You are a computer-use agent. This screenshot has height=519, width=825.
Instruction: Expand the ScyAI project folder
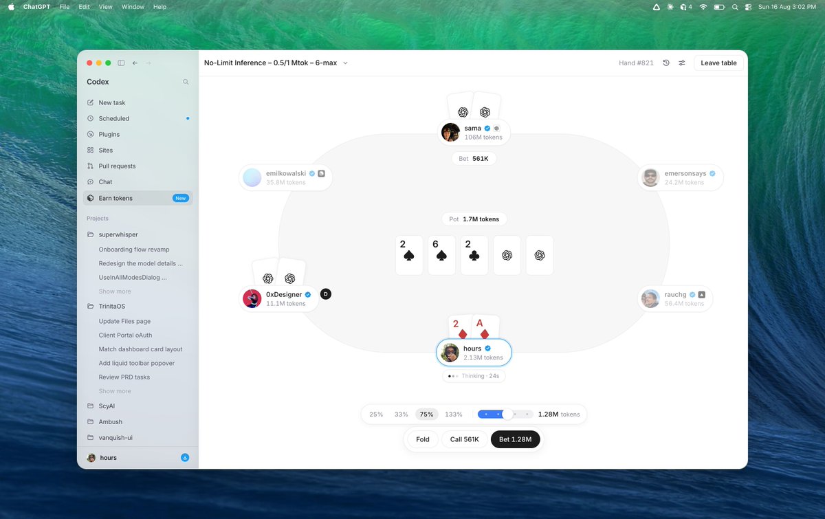tap(91, 406)
